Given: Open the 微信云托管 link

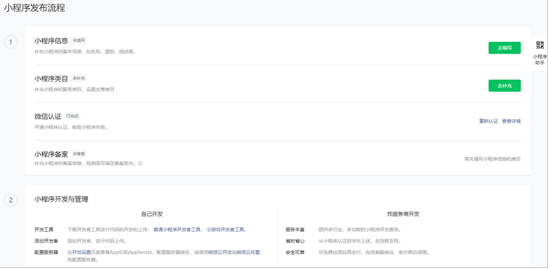Looking at the screenshot, I should coord(249,252).
